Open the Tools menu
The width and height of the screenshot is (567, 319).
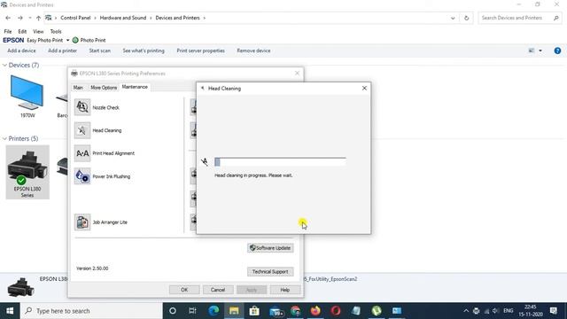(56, 32)
